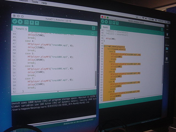
Task: Click "delay(22500);" in Ren02 editor
Action: point(116,67)
